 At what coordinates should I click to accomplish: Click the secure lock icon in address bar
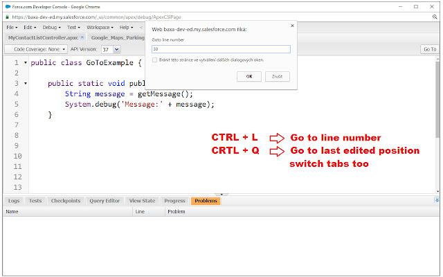coord(8,17)
